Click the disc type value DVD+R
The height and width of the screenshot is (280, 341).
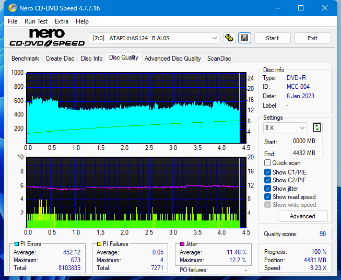click(296, 78)
